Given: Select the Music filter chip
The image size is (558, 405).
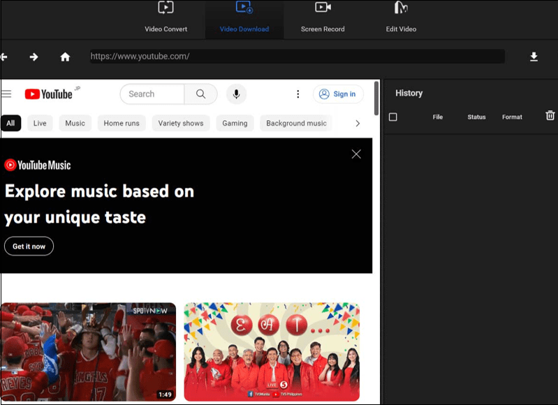Looking at the screenshot, I should point(75,123).
